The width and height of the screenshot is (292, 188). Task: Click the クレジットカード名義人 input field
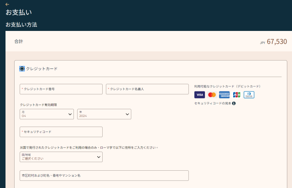click(147, 89)
